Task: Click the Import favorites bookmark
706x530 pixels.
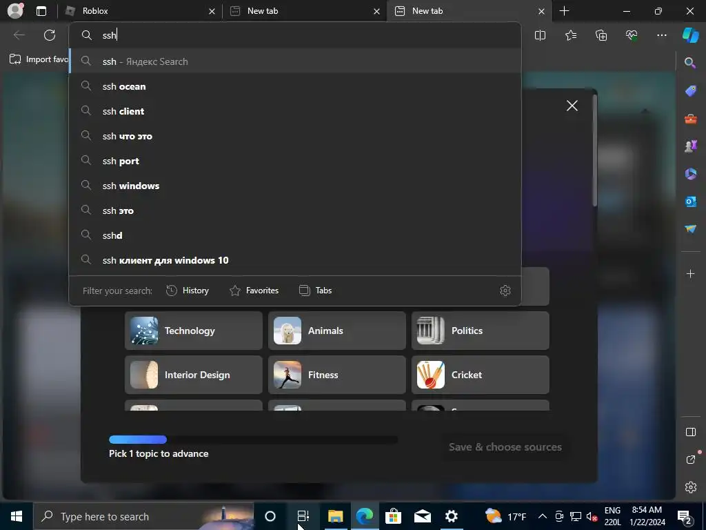Action: click(39, 59)
